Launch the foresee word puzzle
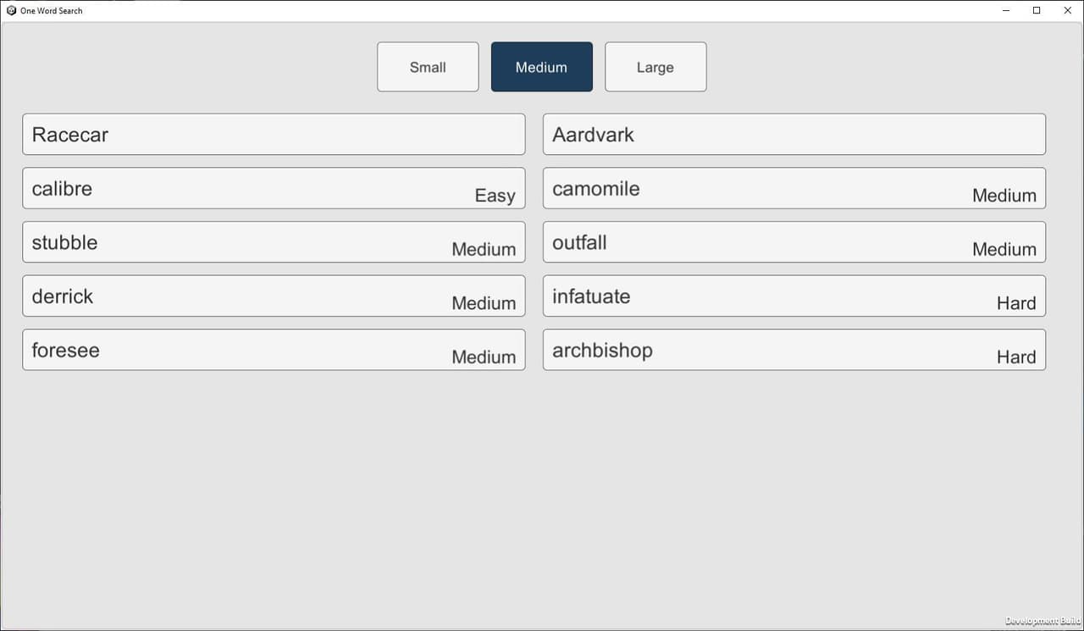This screenshot has width=1084, height=631. click(x=274, y=350)
